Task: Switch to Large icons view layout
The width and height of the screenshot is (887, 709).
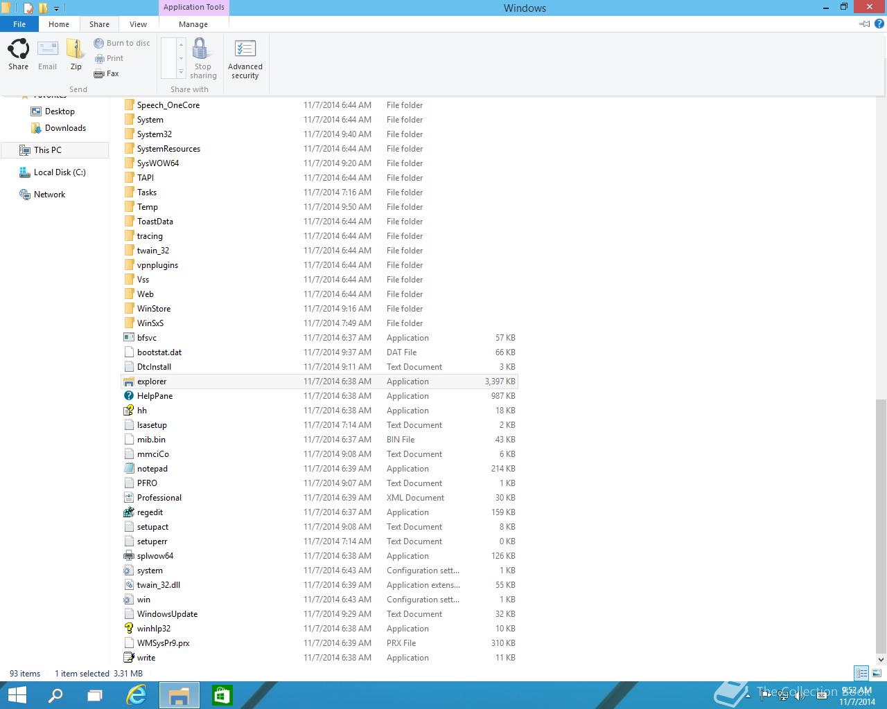Action: 877,673
